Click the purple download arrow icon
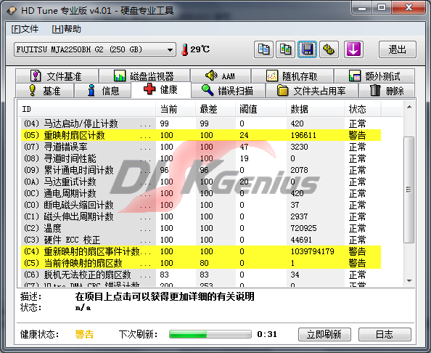The width and height of the screenshot is (431, 353). (x=353, y=49)
